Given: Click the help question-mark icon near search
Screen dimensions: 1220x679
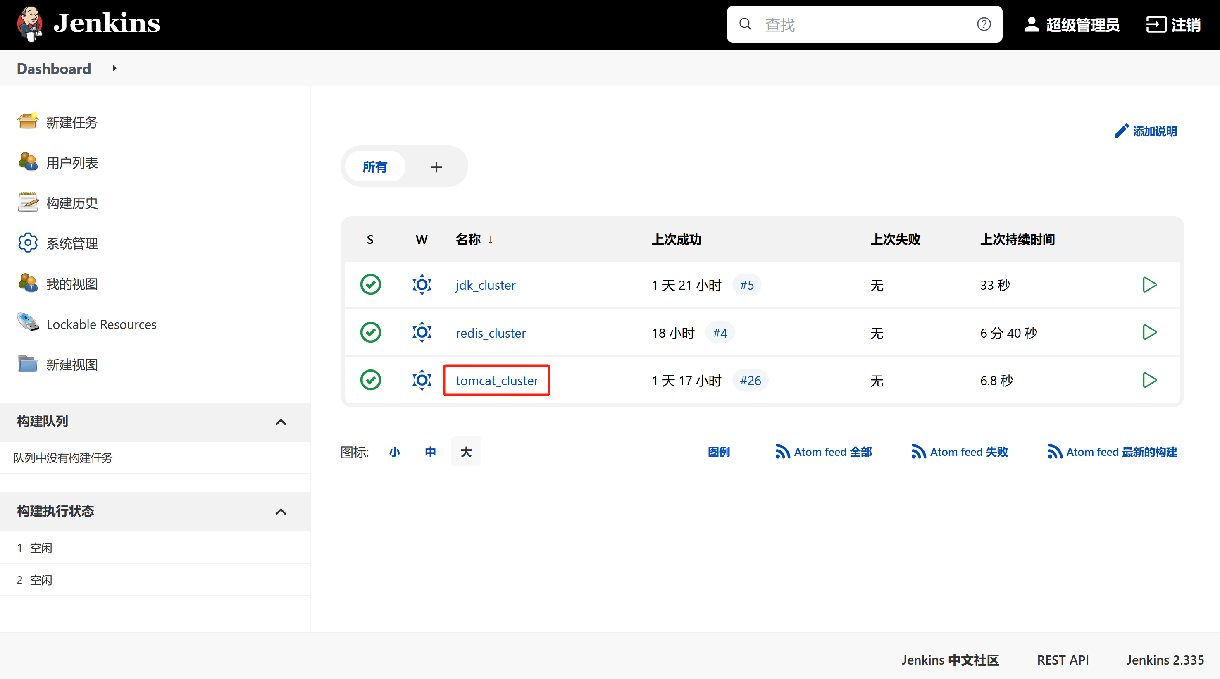Looking at the screenshot, I should click(x=984, y=24).
